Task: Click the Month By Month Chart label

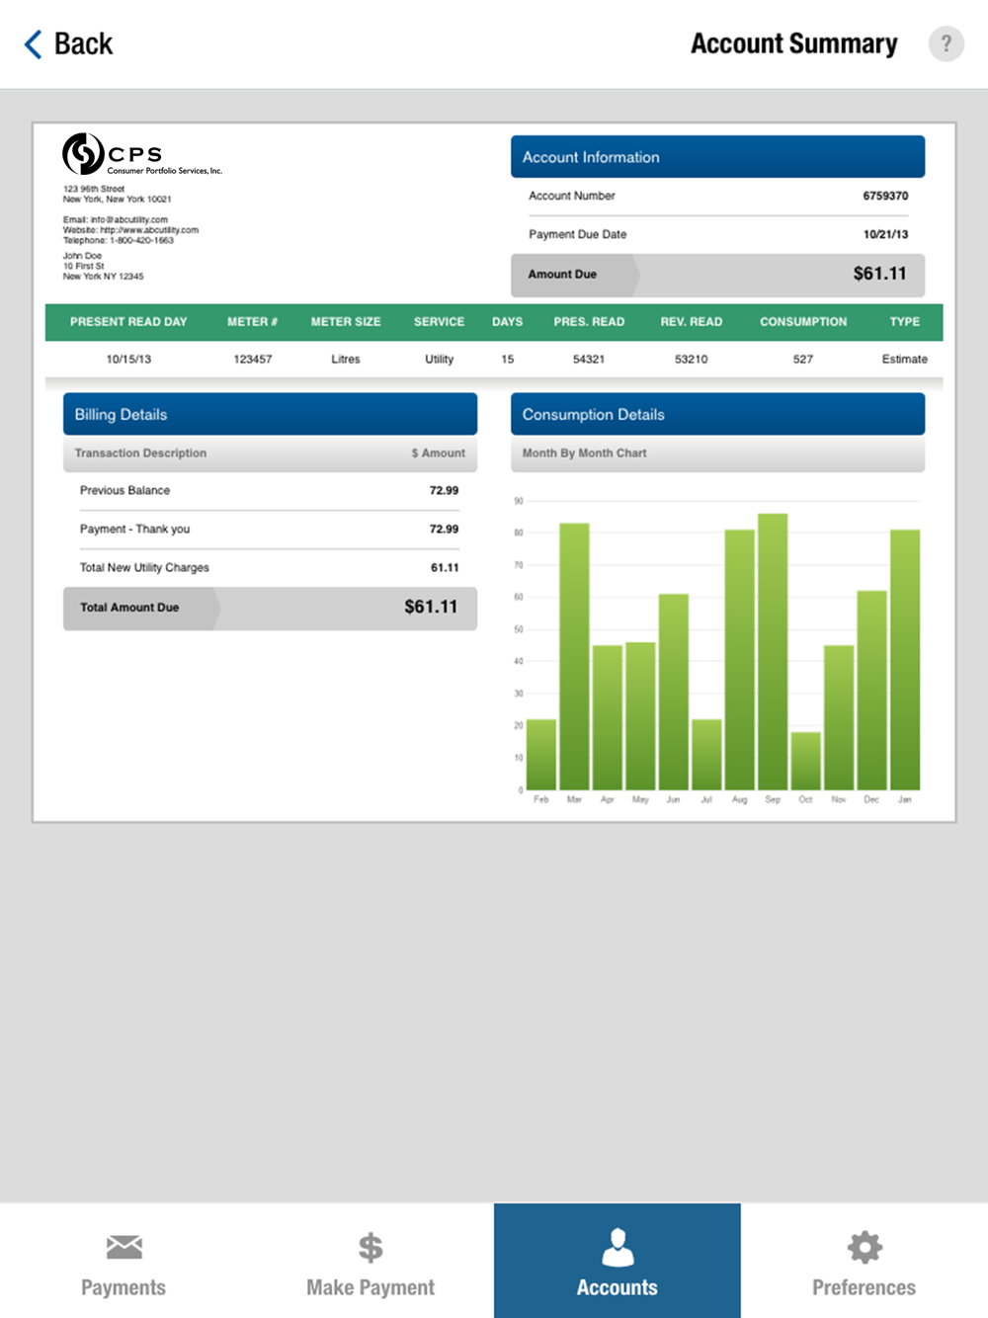Action: click(585, 453)
